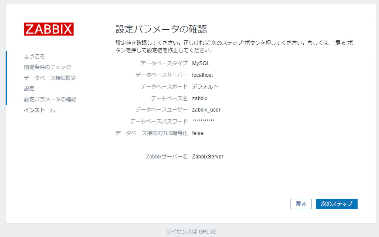The height and width of the screenshot is (237, 379).
Task: Click the データベース接続のTLS暗号化 label
Action: pyautogui.click(x=152, y=133)
